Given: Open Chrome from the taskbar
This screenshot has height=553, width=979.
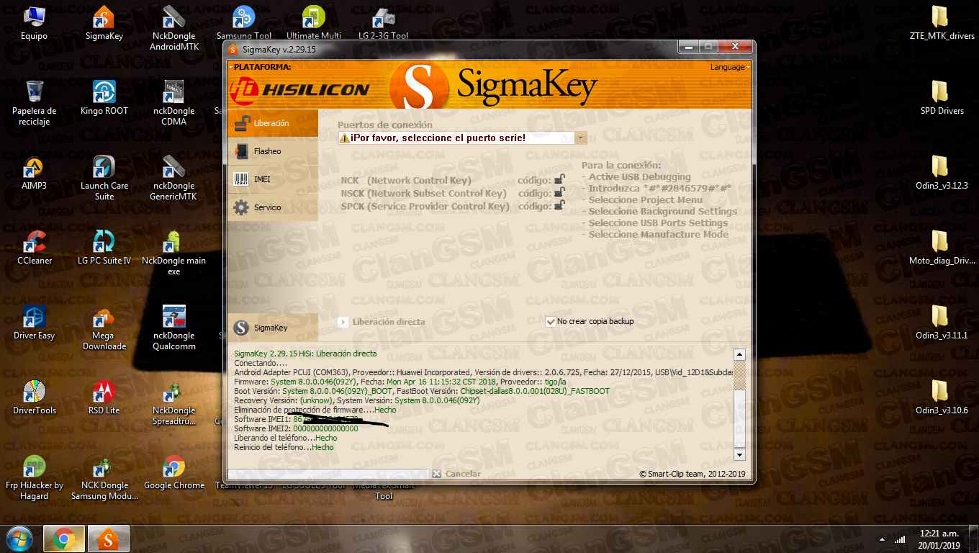Looking at the screenshot, I should pos(64,539).
